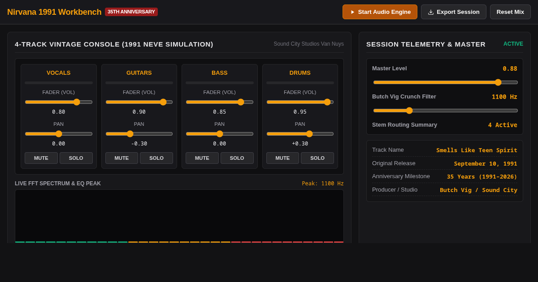Viewport: 538px width, 282px height.
Task: Adjust the Drums volume fader
Action: pyautogui.click(x=300, y=102)
